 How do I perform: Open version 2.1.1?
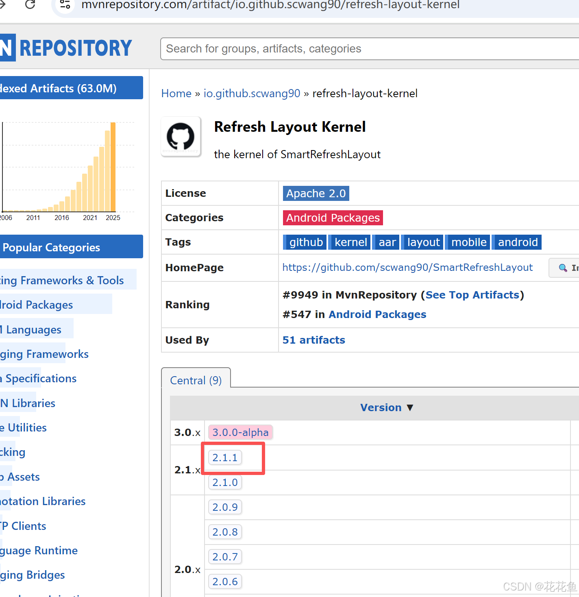coord(225,458)
